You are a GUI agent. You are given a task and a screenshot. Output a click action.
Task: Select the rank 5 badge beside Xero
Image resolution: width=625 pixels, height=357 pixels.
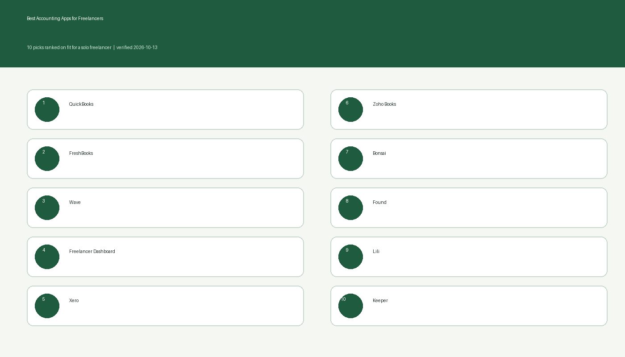point(47,306)
